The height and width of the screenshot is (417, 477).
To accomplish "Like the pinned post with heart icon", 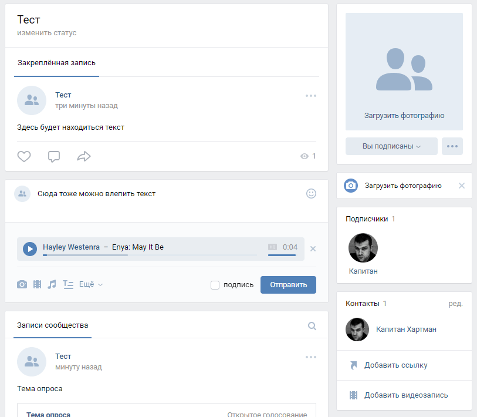I will click(x=24, y=156).
